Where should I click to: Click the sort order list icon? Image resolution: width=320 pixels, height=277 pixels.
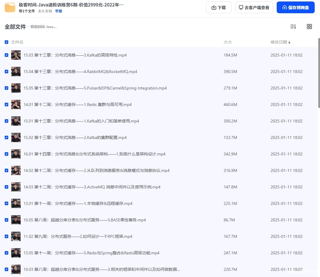[x=293, y=26]
